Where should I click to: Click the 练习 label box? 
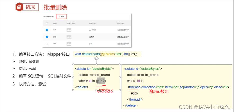pyautogui.click(x=31, y=7)
